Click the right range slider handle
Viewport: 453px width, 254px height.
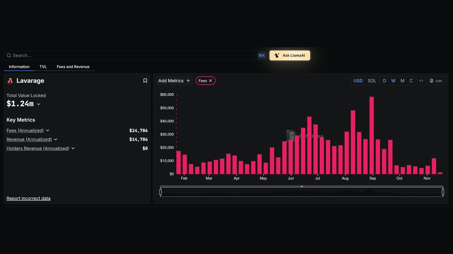click(443, 192)
